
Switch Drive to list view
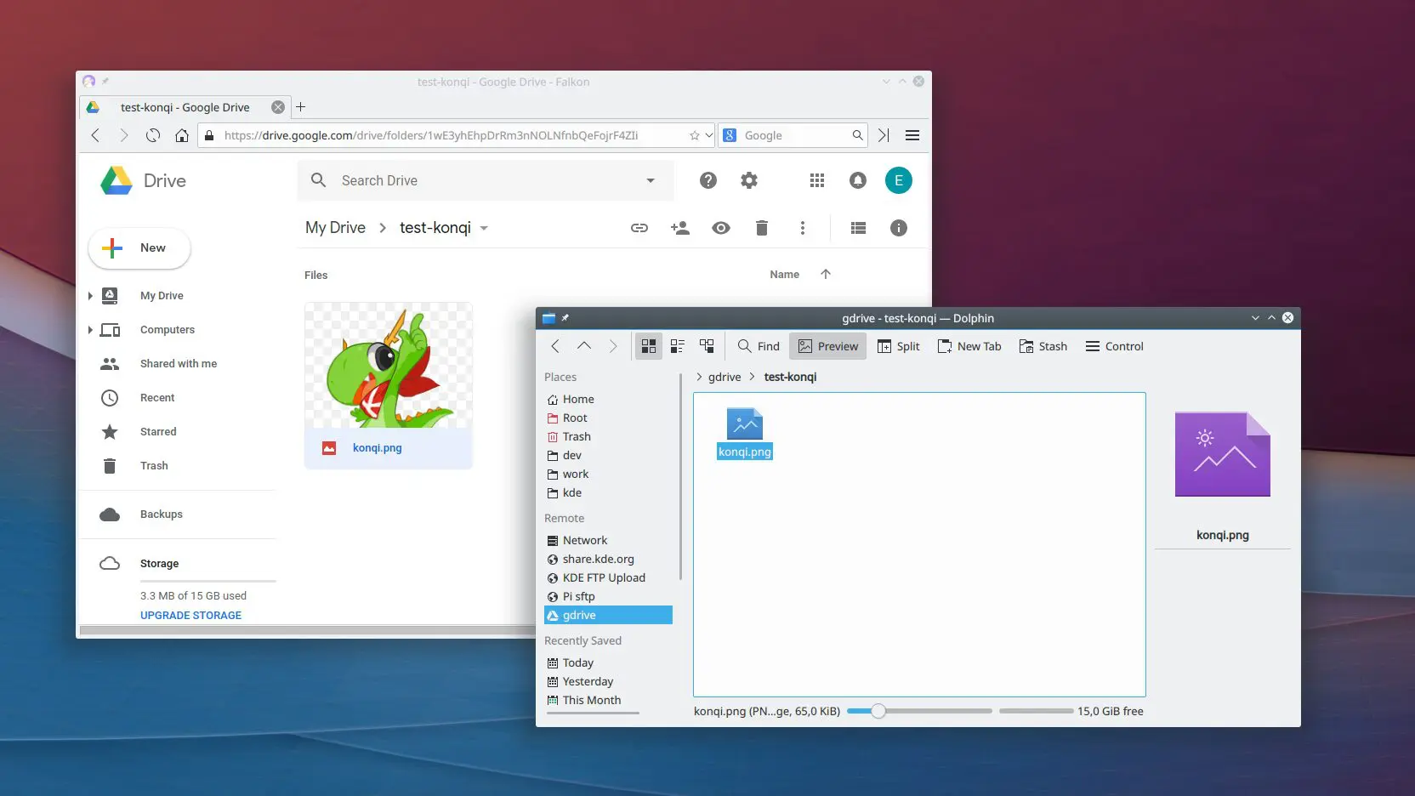[858, 228]
